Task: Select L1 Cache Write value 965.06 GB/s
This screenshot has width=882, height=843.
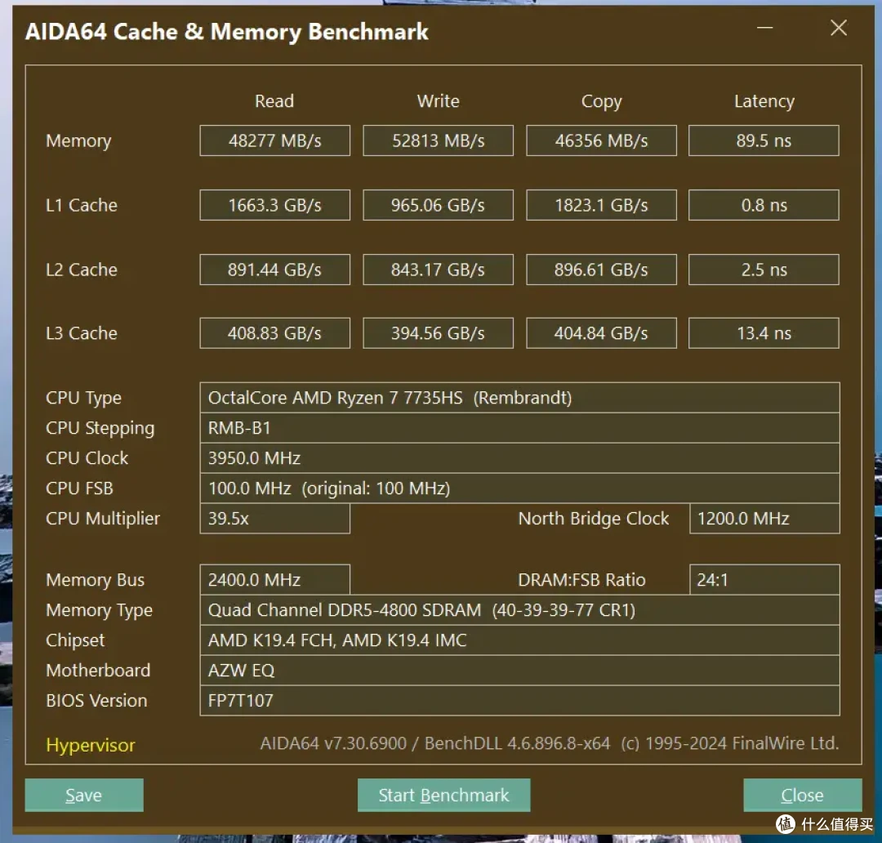Action: tap(439, 205)
